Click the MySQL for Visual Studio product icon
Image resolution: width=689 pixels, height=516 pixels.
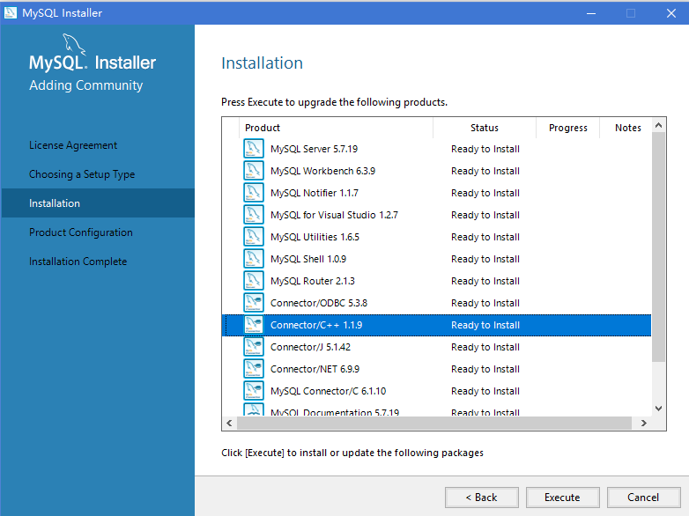(254, 214)
